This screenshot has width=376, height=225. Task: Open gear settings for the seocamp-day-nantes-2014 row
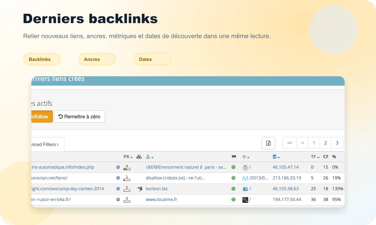click(x=118, y=189)
